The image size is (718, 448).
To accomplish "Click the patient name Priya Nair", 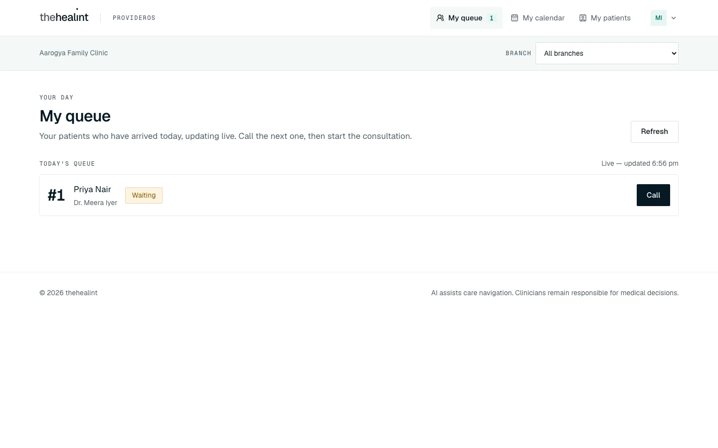I will pos(92,189).
